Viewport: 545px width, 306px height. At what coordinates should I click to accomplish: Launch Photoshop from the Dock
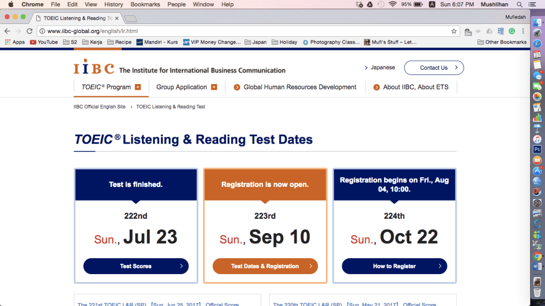537,150
